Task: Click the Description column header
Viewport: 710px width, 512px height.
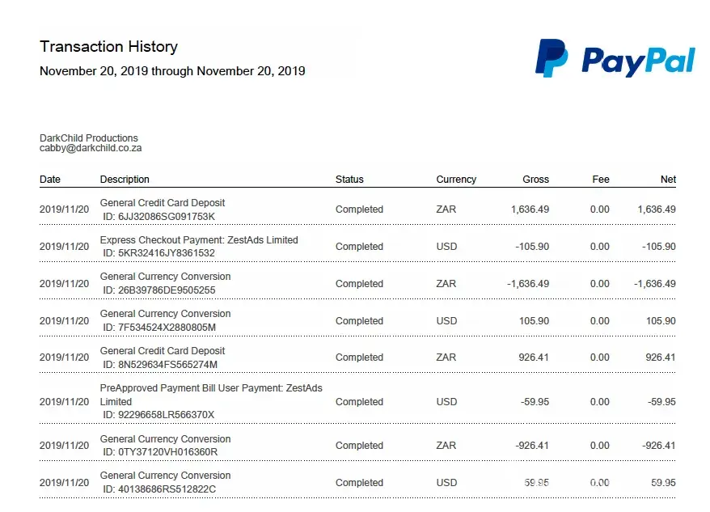Action: (125, 180)
